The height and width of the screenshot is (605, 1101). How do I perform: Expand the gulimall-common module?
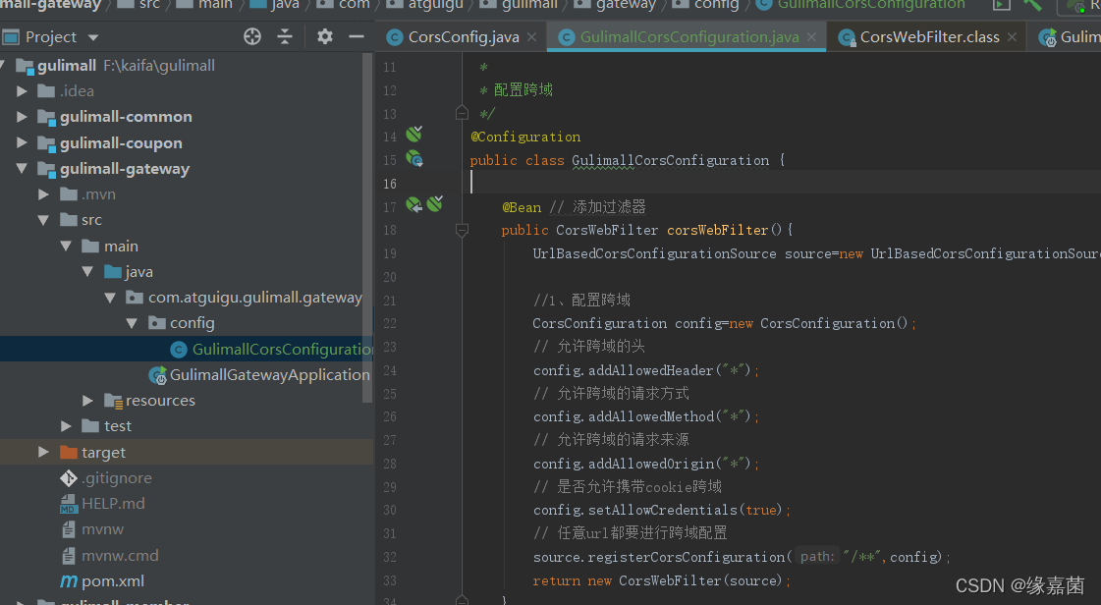[22, 117]
